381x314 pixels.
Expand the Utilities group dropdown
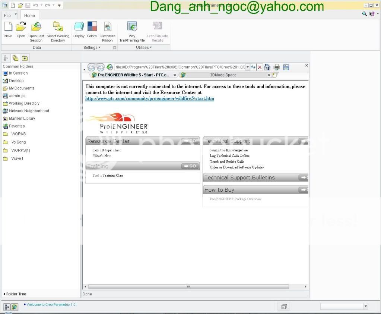144,47
